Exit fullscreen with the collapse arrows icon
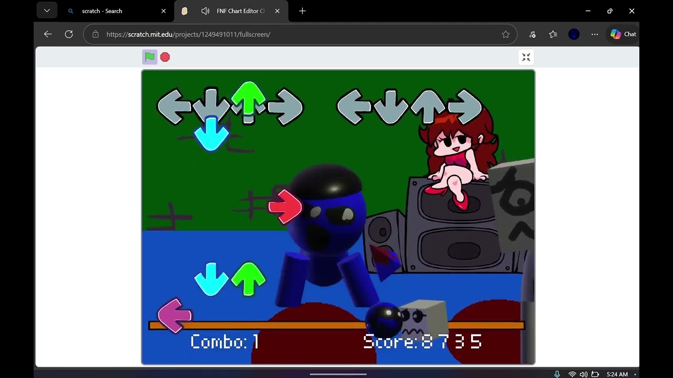Viewport: 673px width, 378px height. pos(526,57)
